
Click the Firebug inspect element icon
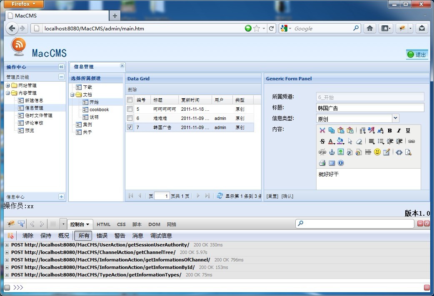coord(21,224)
